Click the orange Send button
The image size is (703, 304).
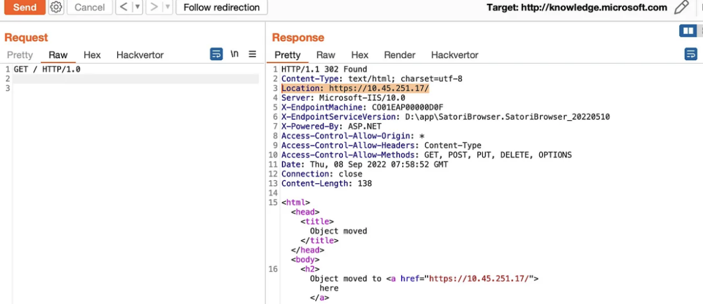24,7
